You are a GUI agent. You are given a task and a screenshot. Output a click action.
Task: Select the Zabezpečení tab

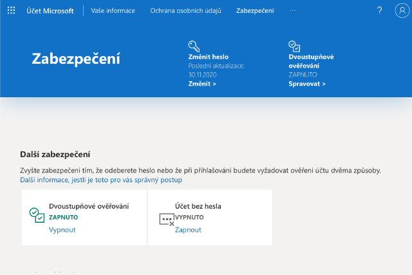(x=255, y=11)
